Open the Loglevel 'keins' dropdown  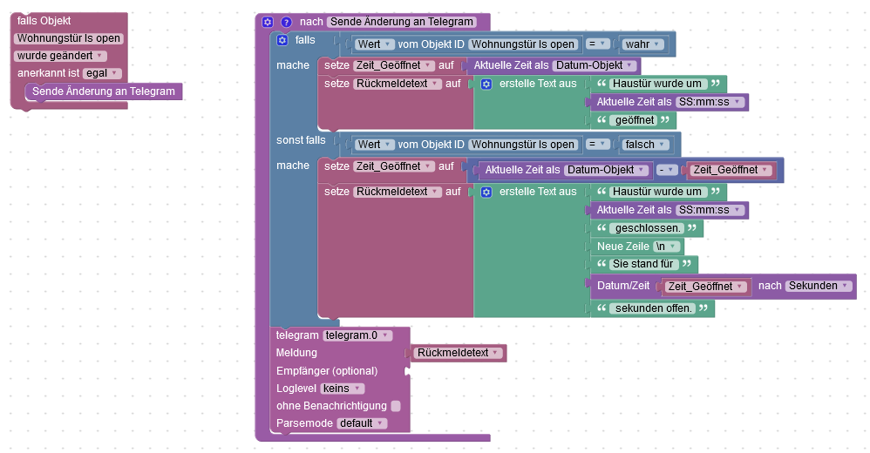[343, 389]
